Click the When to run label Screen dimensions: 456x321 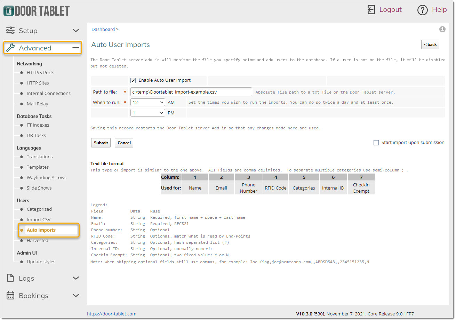coord(107,103)
